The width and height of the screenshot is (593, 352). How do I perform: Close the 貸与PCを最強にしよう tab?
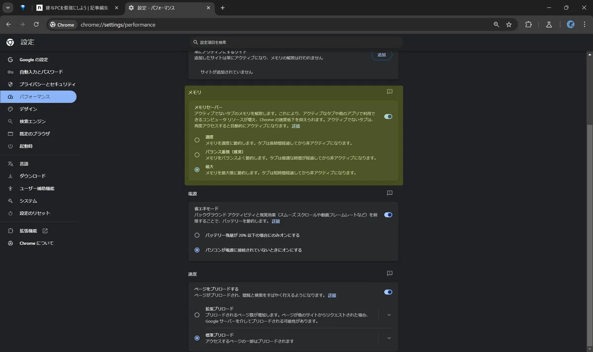pyautogui.click(x=116, y=8)
